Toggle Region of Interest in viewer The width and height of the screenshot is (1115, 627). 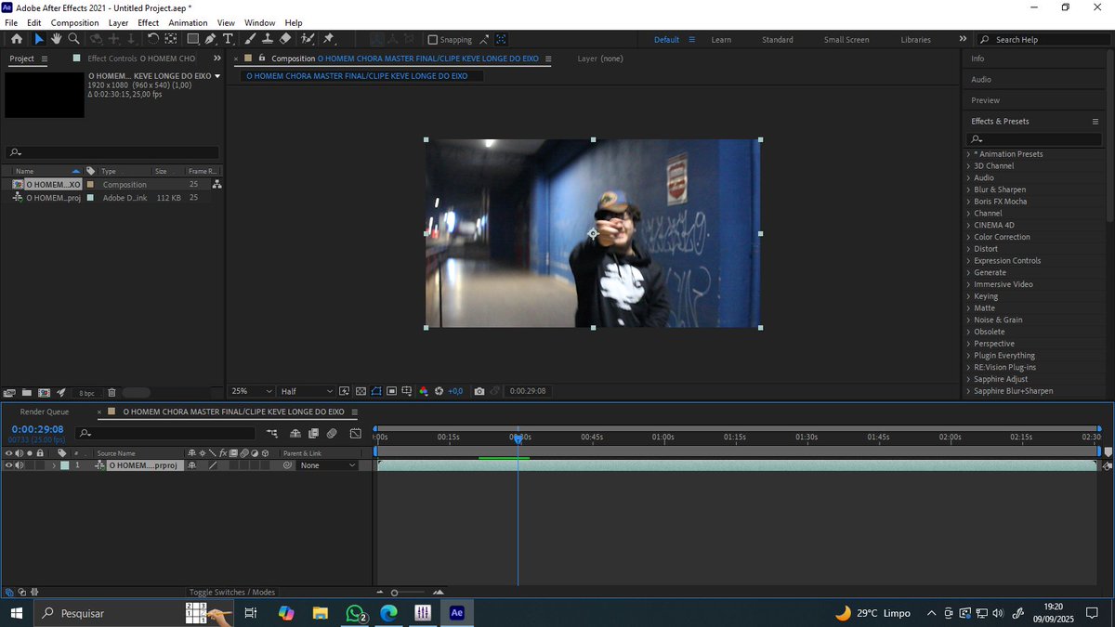click(x=392, y=392)
